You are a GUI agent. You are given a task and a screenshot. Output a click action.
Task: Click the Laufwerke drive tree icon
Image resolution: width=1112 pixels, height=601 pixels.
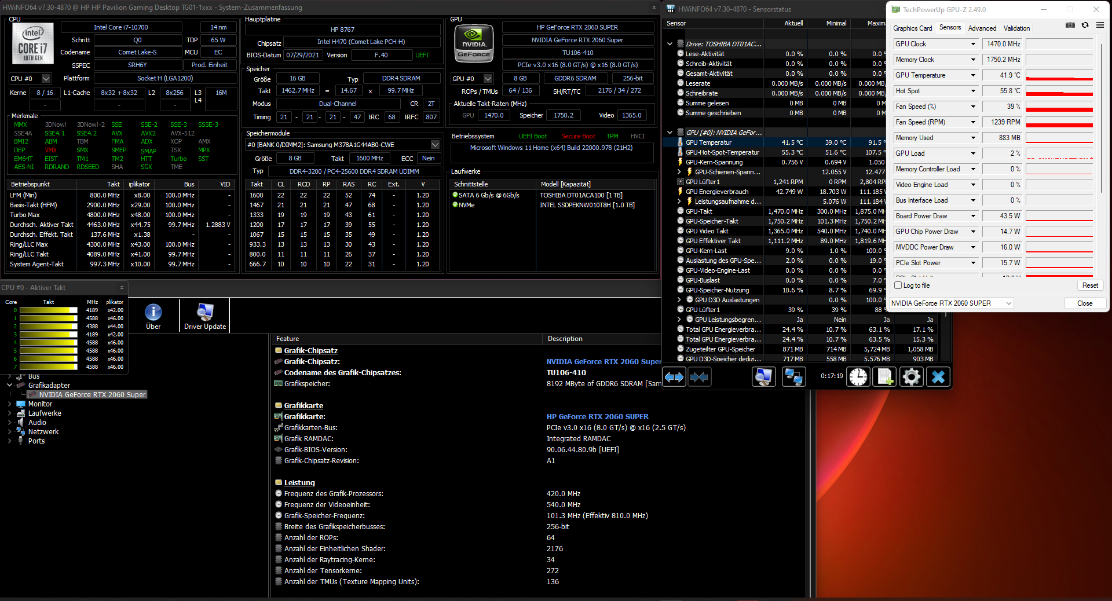click(21, 413)
